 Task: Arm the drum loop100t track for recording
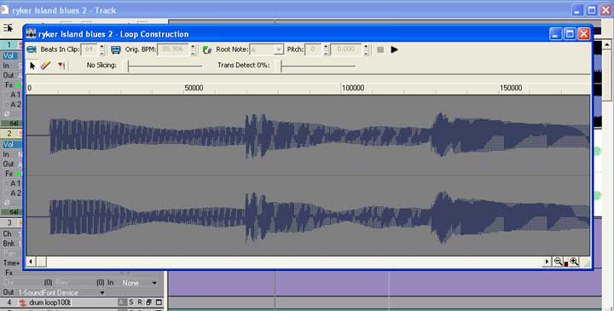click(x=140, y=302)
